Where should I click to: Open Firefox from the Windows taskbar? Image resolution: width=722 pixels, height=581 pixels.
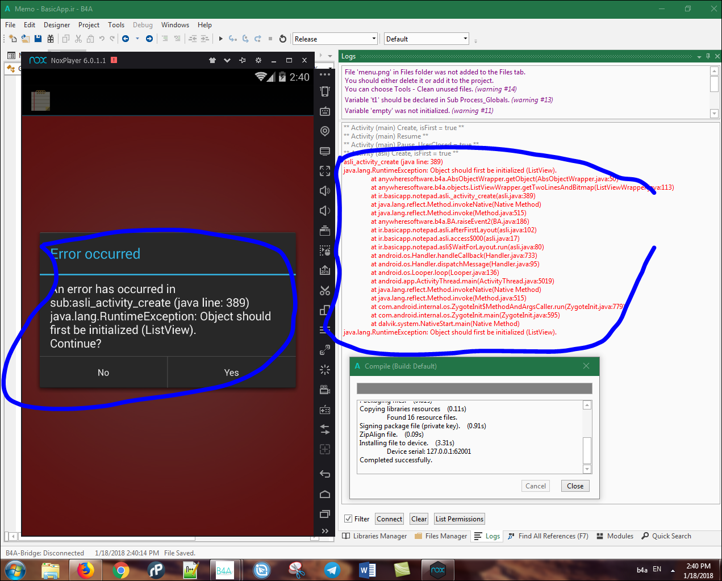point(86,570)
